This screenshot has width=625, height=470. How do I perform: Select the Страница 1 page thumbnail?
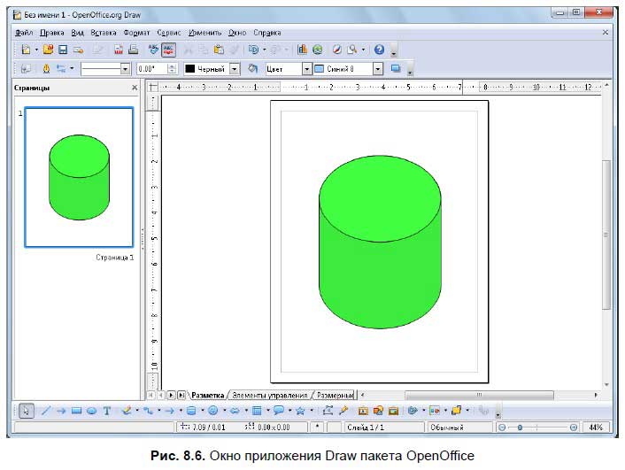(79, 178)
